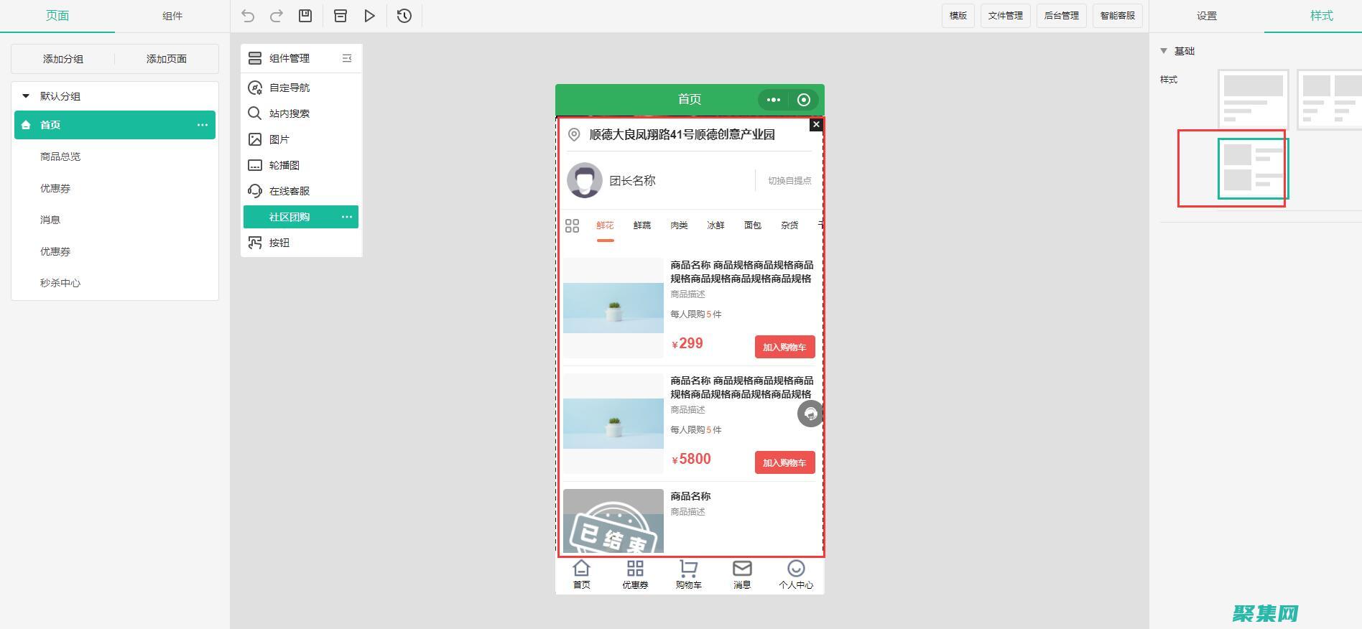Open 社区团购 component more options
The image size is (1362, 629).
pyautogui.click(x=347, y=217)
